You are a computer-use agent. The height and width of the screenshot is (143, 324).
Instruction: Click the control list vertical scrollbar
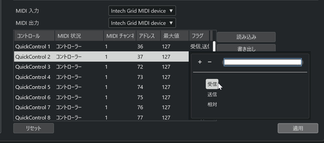(214, 46)
